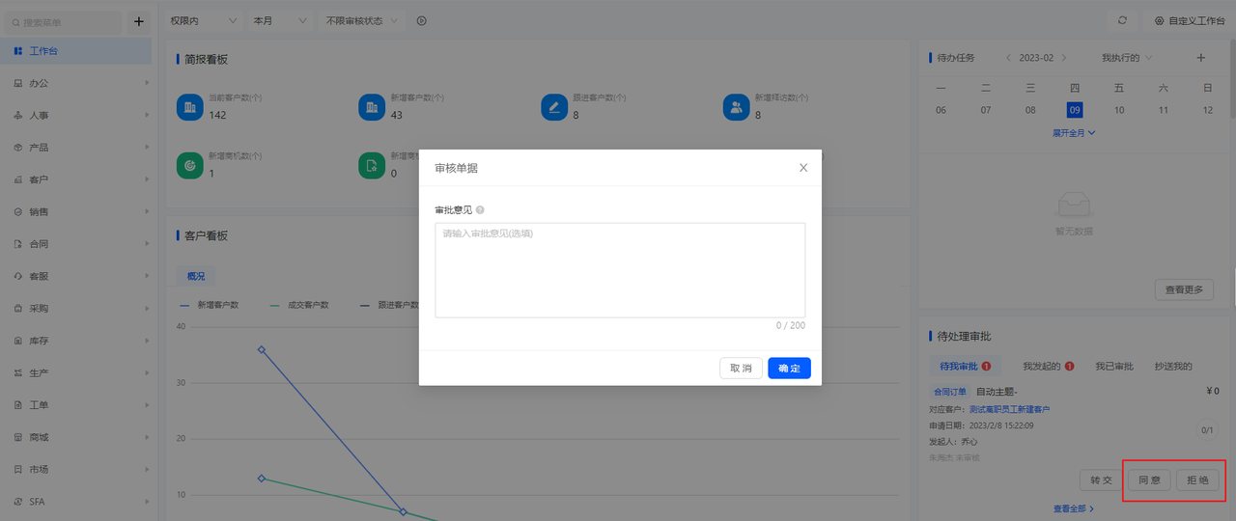Click the 新增客户数 card icon in 简报看板
The image size is (1236, 521).
(372, 107)
